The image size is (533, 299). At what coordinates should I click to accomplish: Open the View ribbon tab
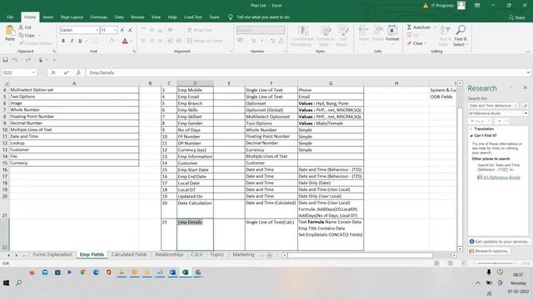[x=156, y=17]
